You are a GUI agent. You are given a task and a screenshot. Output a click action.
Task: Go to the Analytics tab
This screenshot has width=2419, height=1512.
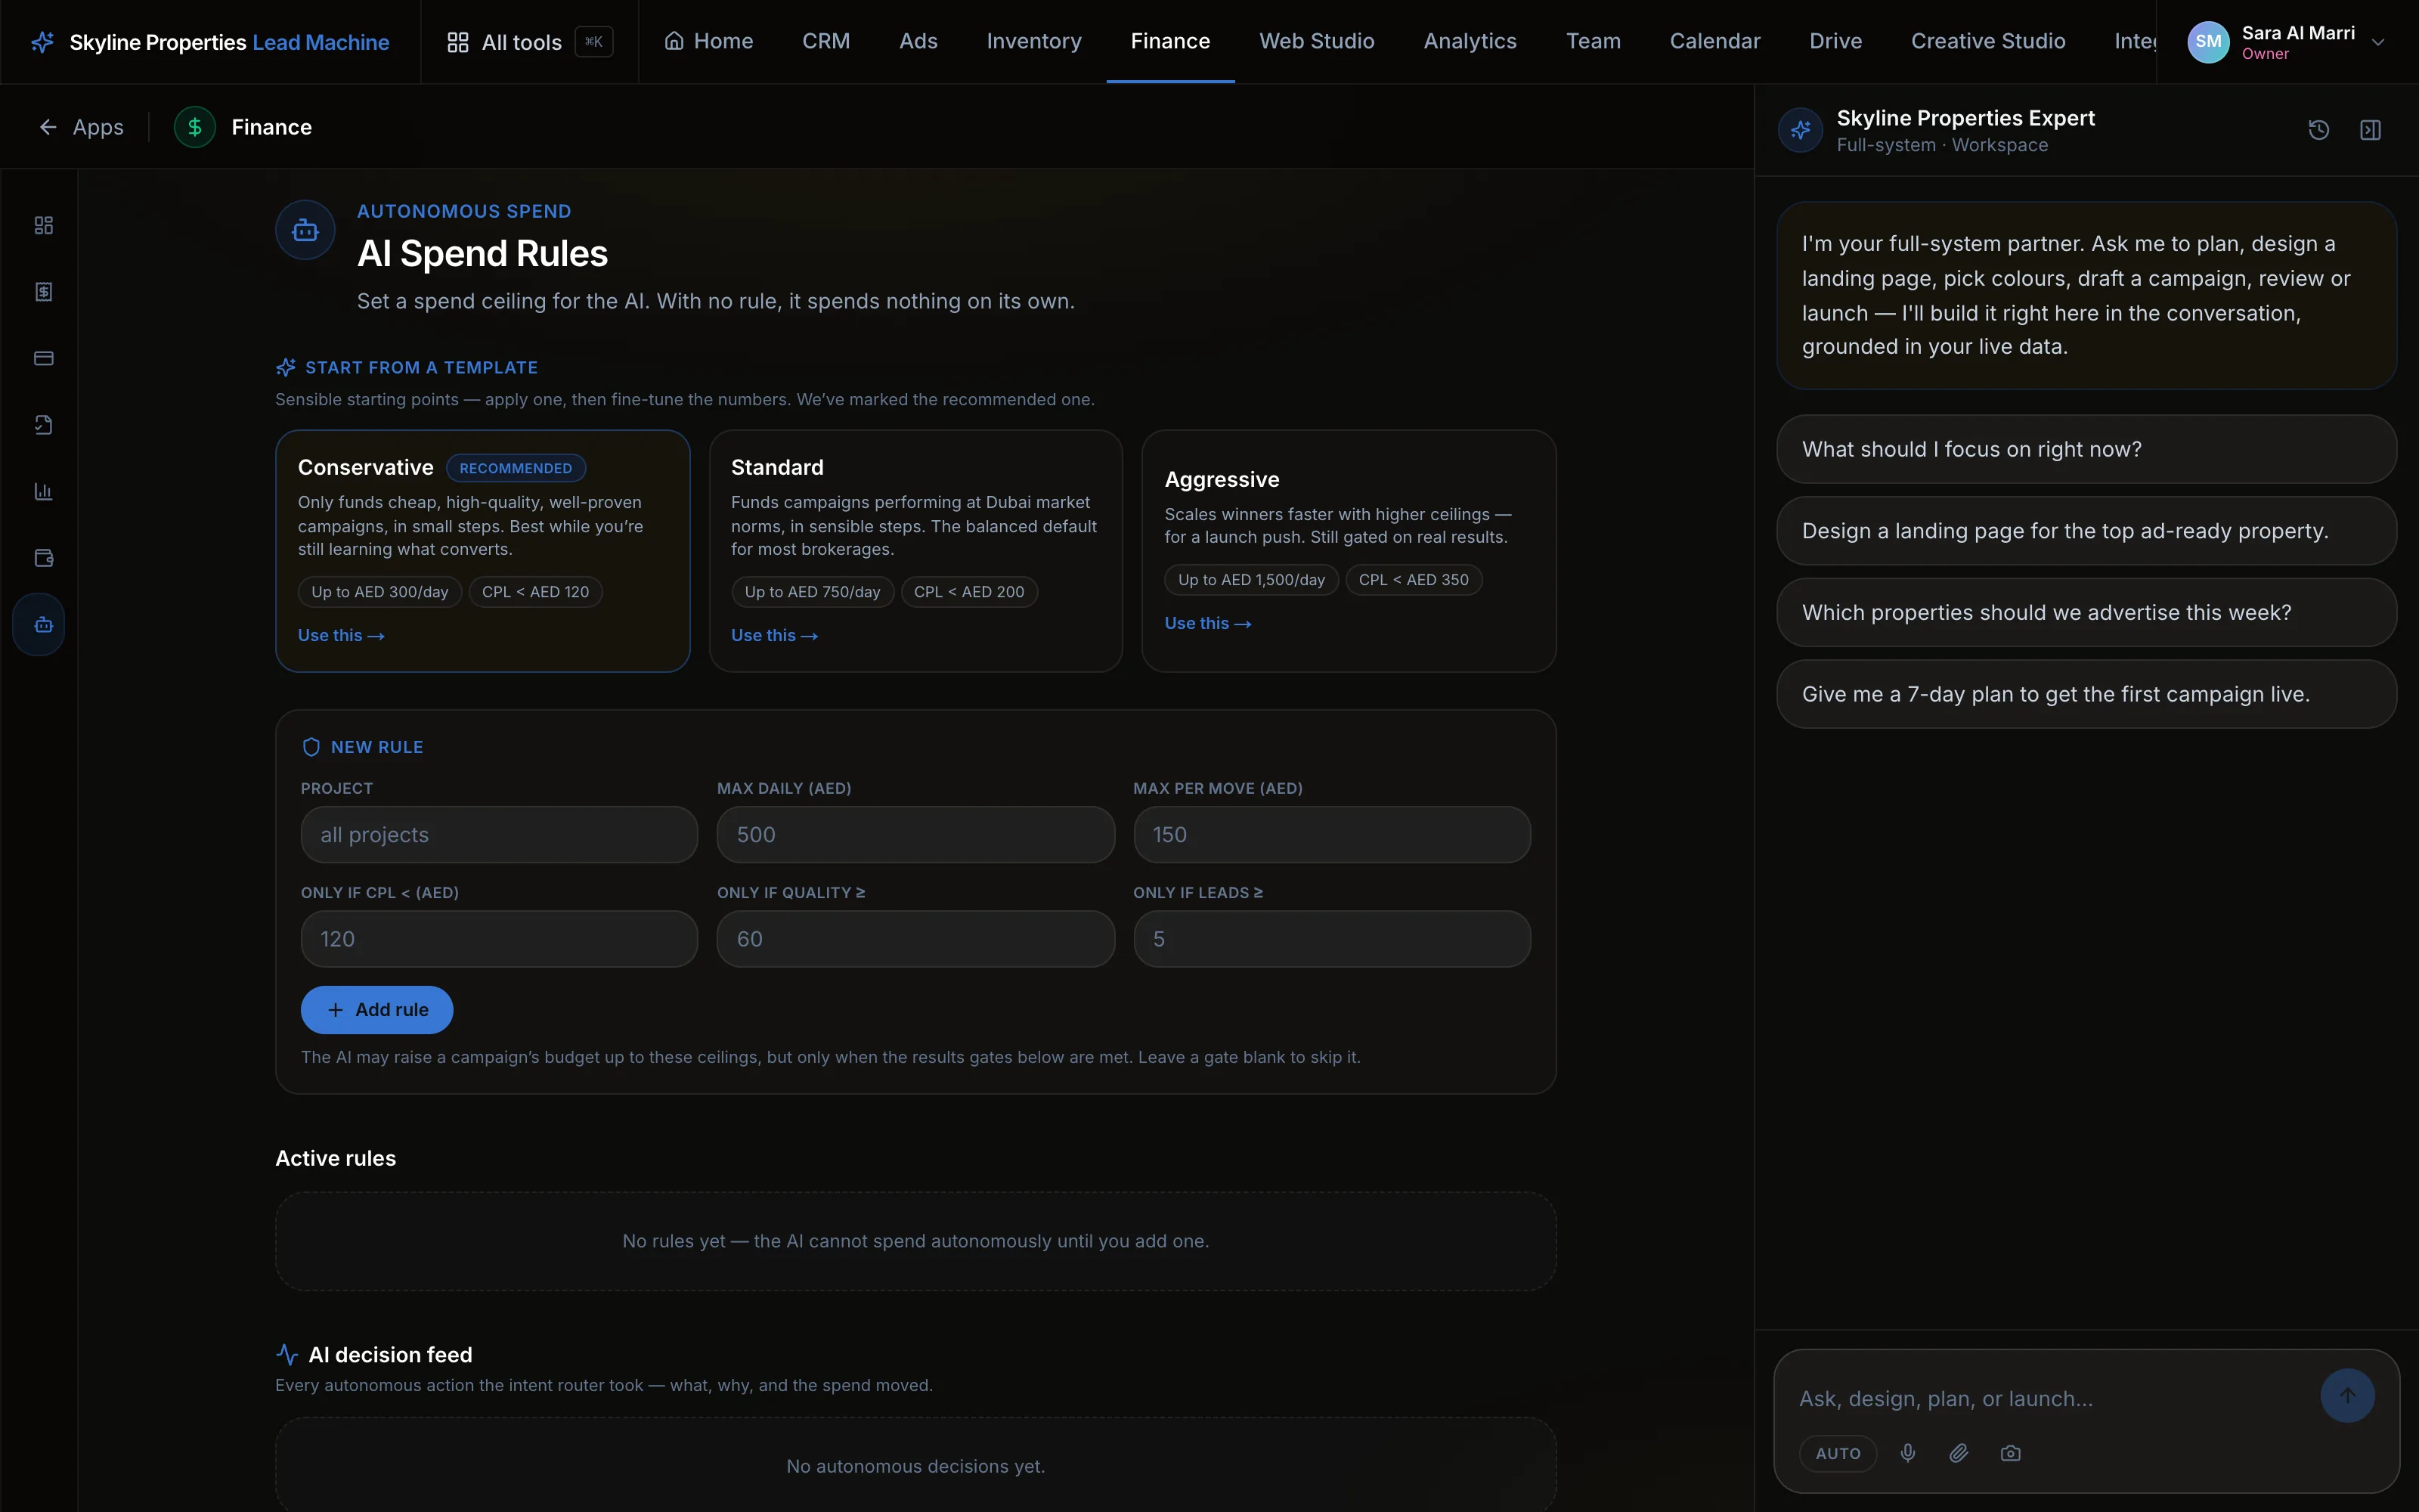coord(1470,41)
